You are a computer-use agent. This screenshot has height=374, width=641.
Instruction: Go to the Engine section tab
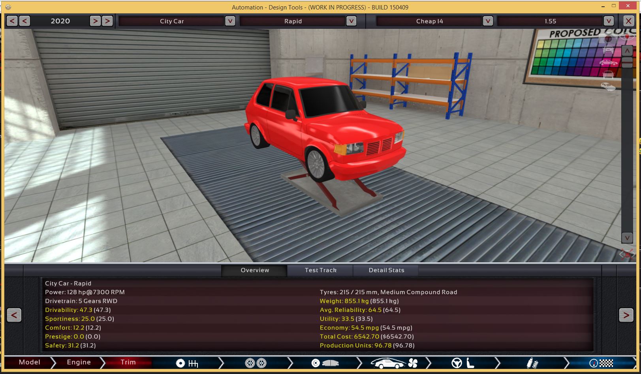(x=79, y=362)
